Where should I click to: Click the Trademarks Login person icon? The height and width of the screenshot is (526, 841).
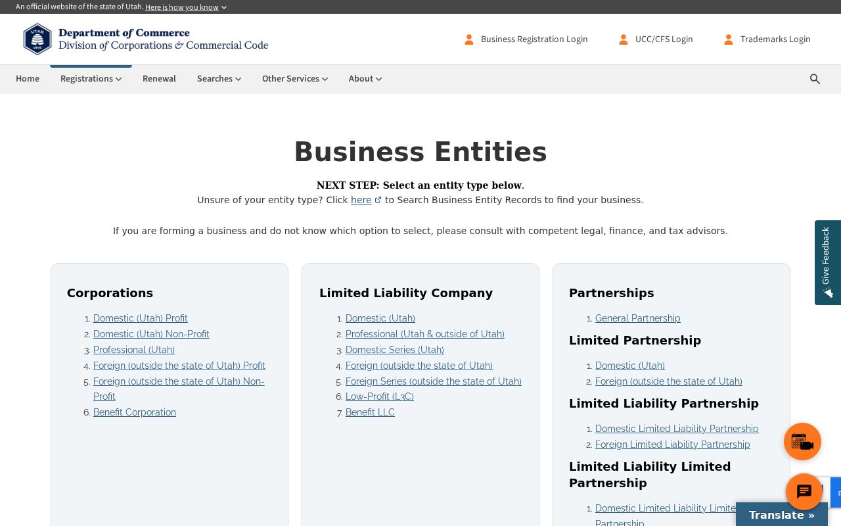pos(729,39)
